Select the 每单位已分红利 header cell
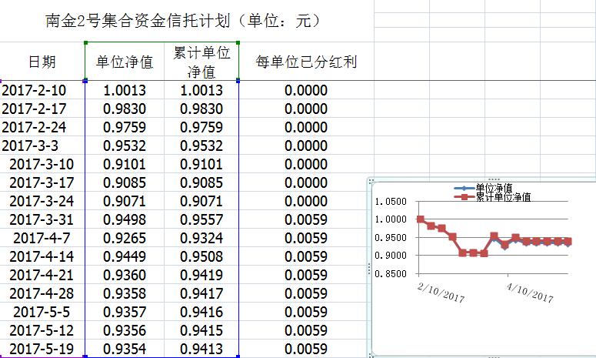596x358 pixels. point(305,62)
